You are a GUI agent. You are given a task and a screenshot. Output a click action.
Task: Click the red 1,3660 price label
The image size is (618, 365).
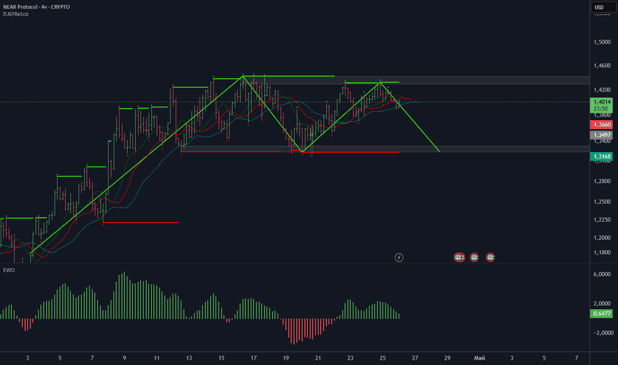[x=601, y=125]
